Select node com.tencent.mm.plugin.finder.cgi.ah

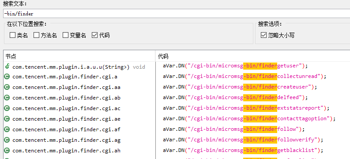click(67, 151)
